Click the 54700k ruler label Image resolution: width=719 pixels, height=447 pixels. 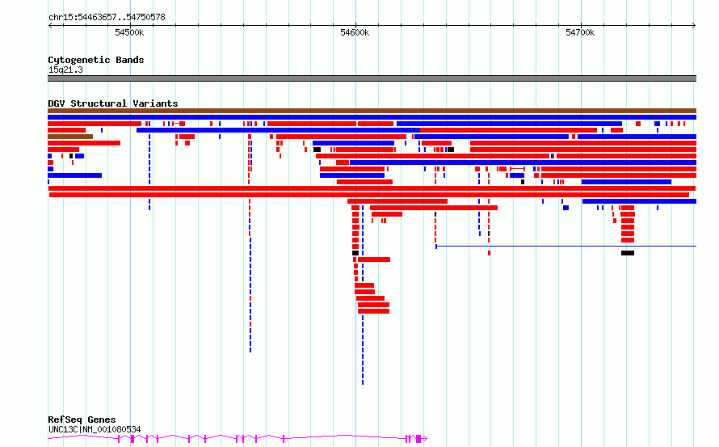click(x=580, y=32)
